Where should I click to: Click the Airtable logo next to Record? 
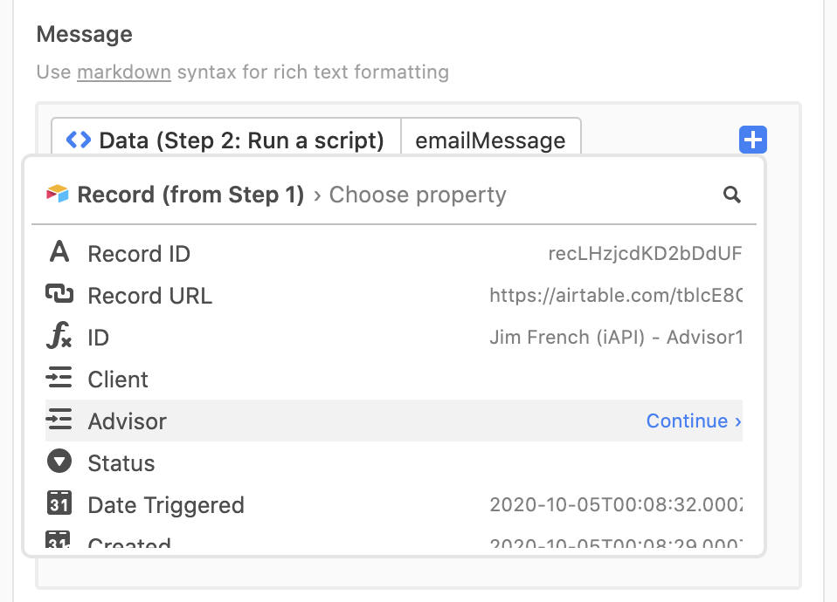click(58, 194)
